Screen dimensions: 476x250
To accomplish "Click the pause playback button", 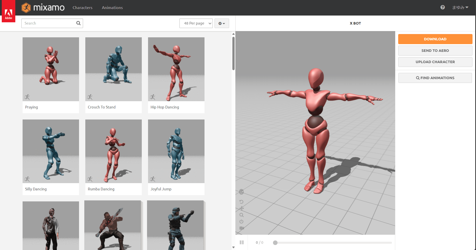I will [x=242, y=242].
